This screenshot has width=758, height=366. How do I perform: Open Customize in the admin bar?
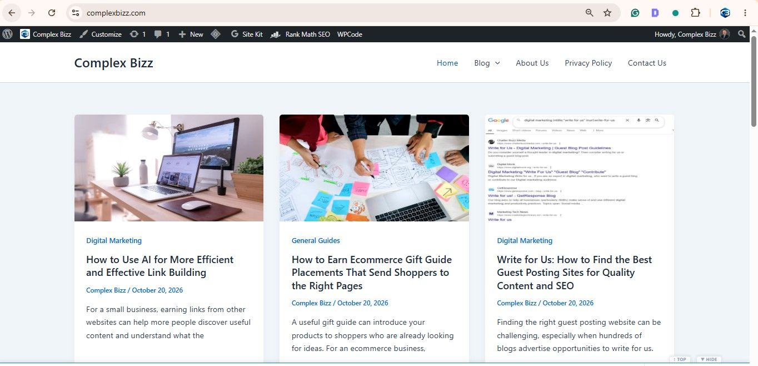100,34
